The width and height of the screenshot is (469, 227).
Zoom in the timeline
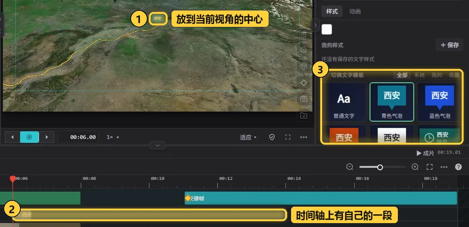click(415, 167)
